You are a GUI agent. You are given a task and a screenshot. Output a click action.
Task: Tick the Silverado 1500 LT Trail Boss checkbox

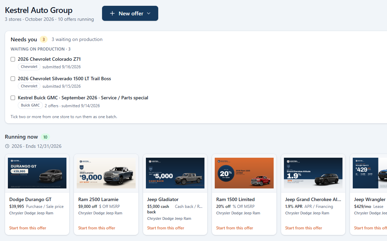click(13, 79)
